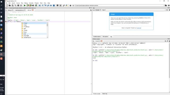The image size is (170, 95).
Task: Choose 'fromkeys' from autocomplete list
Action: pyautogui.click(x=34, y=27)
